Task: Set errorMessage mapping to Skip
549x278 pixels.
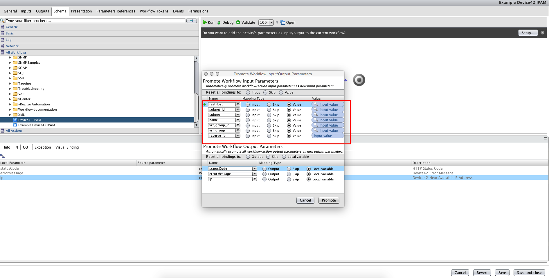Action: [289, 174]
